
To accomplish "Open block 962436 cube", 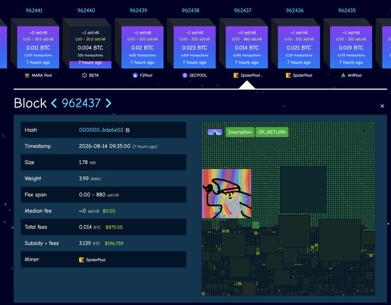I will (x=299, y=47).
